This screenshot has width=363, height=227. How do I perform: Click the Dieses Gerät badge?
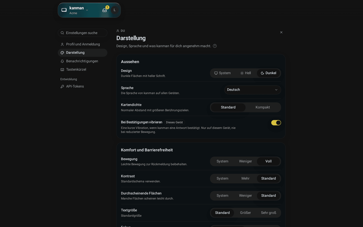[x=174, y=122]
